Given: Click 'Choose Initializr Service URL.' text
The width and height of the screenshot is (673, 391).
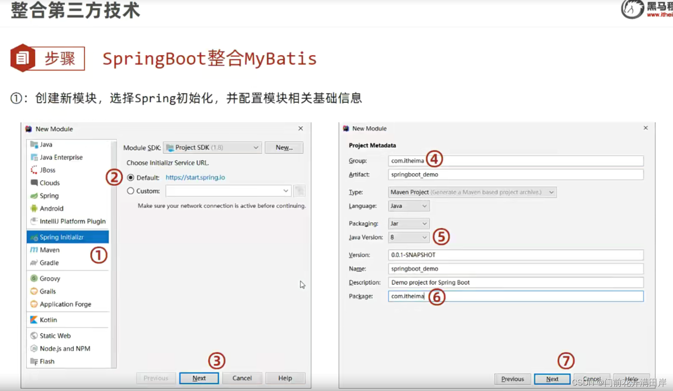Looking at the screenshot, I should coord(167,163).
